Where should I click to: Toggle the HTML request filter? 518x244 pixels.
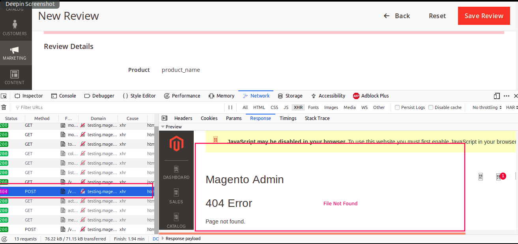[259, 107]
